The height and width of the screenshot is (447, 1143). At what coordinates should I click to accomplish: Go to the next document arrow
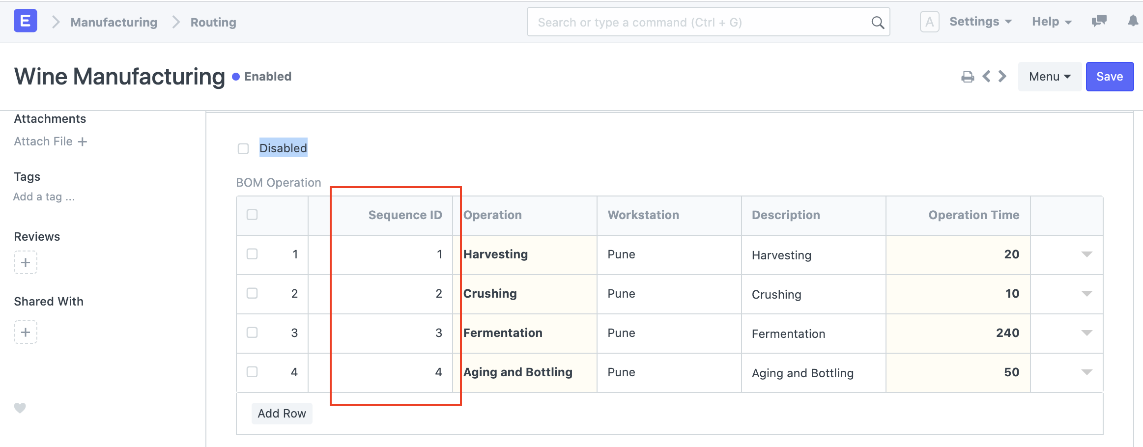pyautogui.click(x=1002, y=76)
